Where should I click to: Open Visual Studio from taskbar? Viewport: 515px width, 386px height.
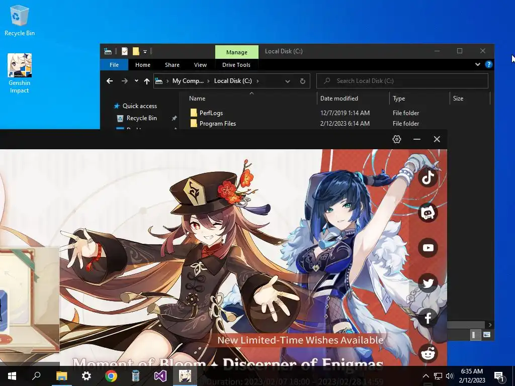click(160, 376)
